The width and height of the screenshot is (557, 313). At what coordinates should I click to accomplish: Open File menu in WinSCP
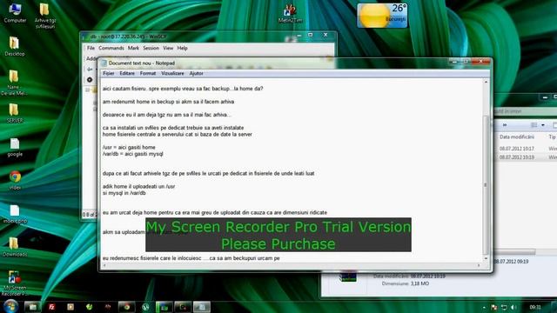[91, 48]
